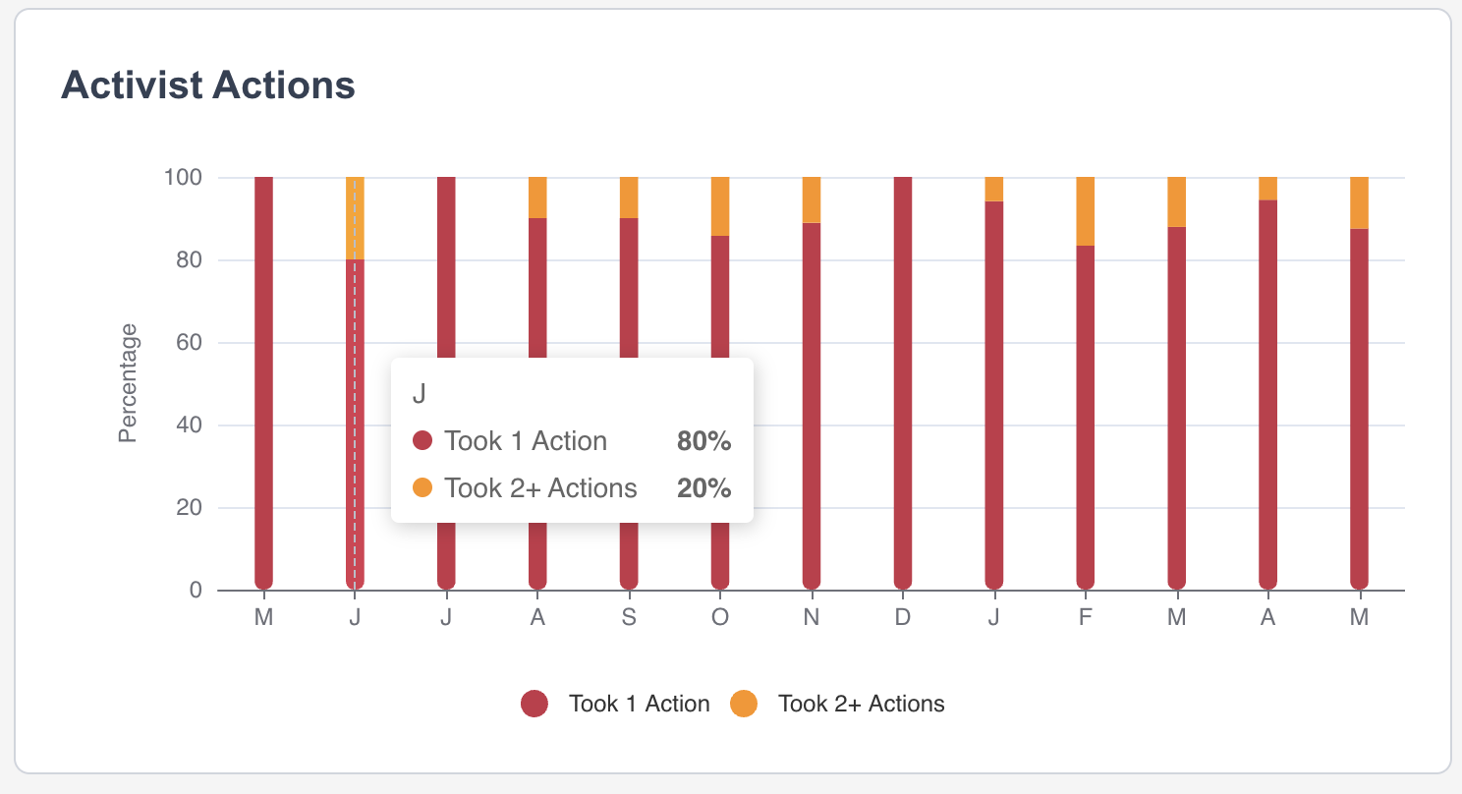
Task: Select the orange segment of the highlighted bar
Action: 355,218
